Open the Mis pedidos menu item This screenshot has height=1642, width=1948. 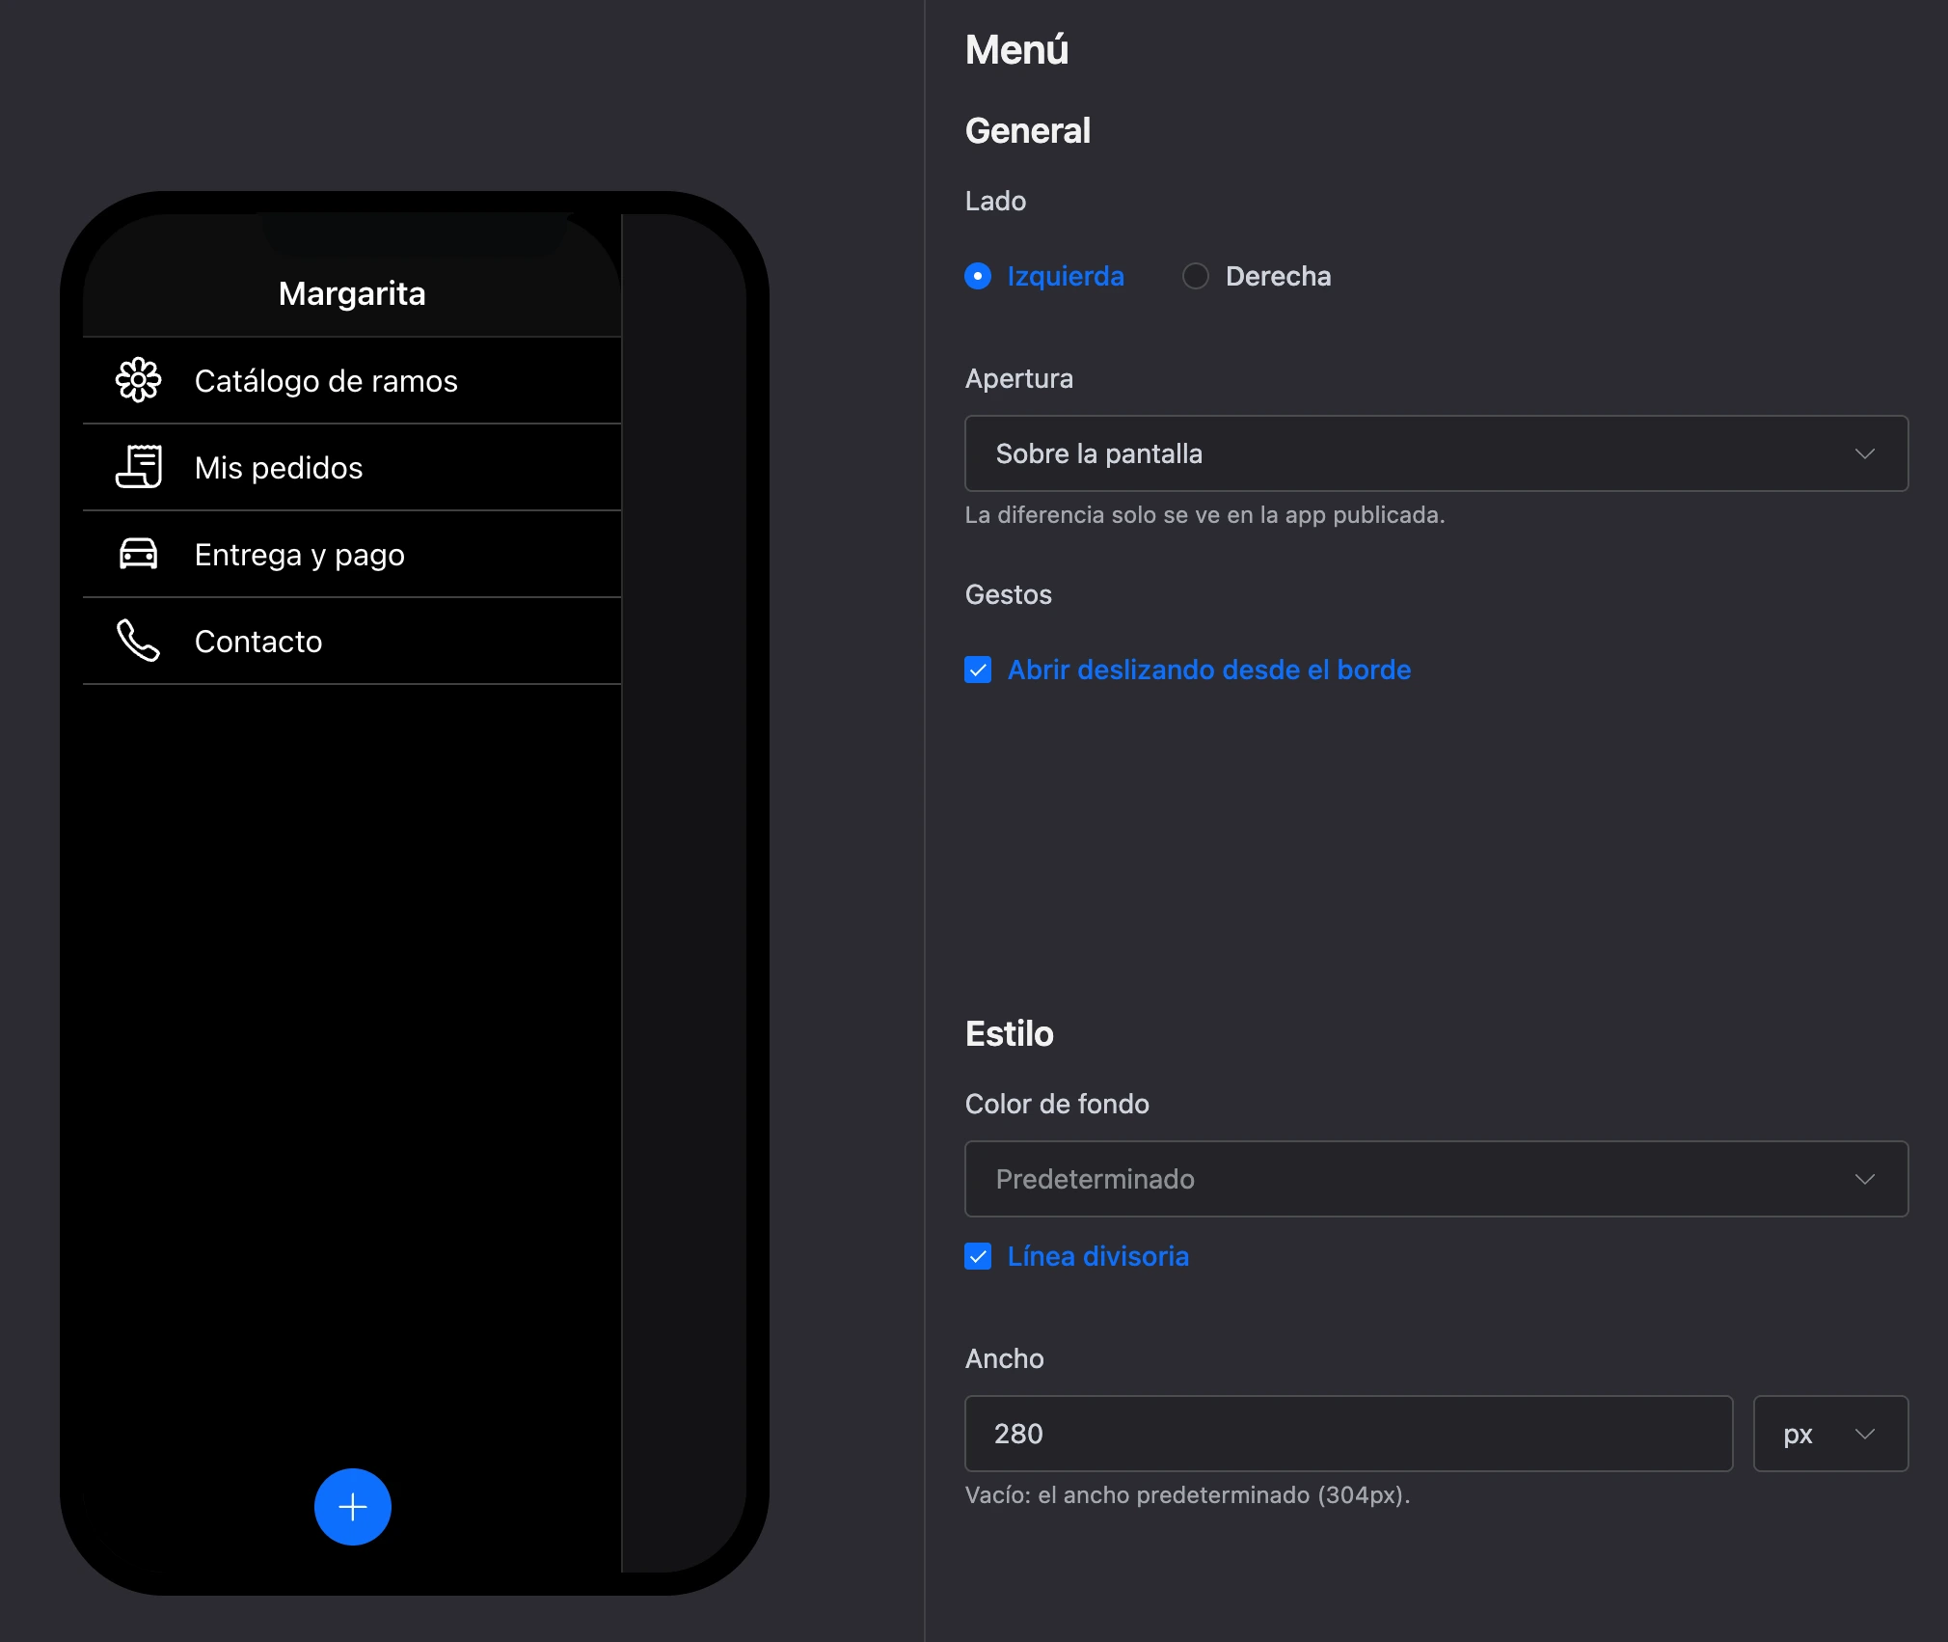tap(352, 467)
